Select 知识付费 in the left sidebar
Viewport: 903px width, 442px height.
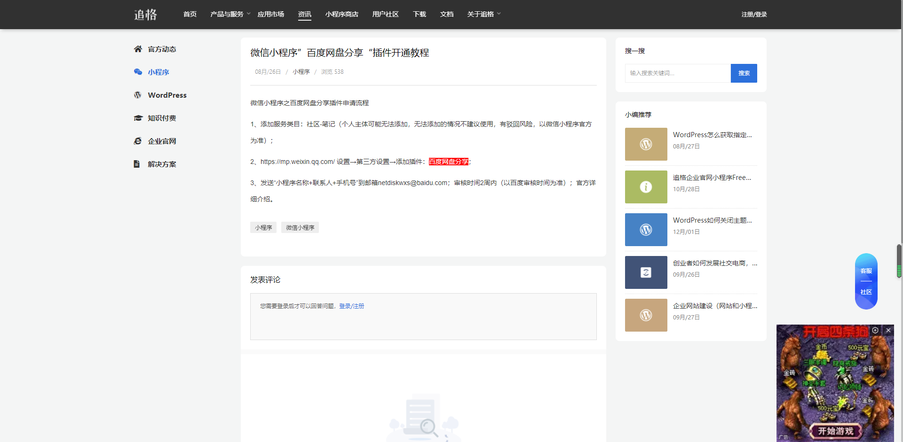[x=162, y=118]
